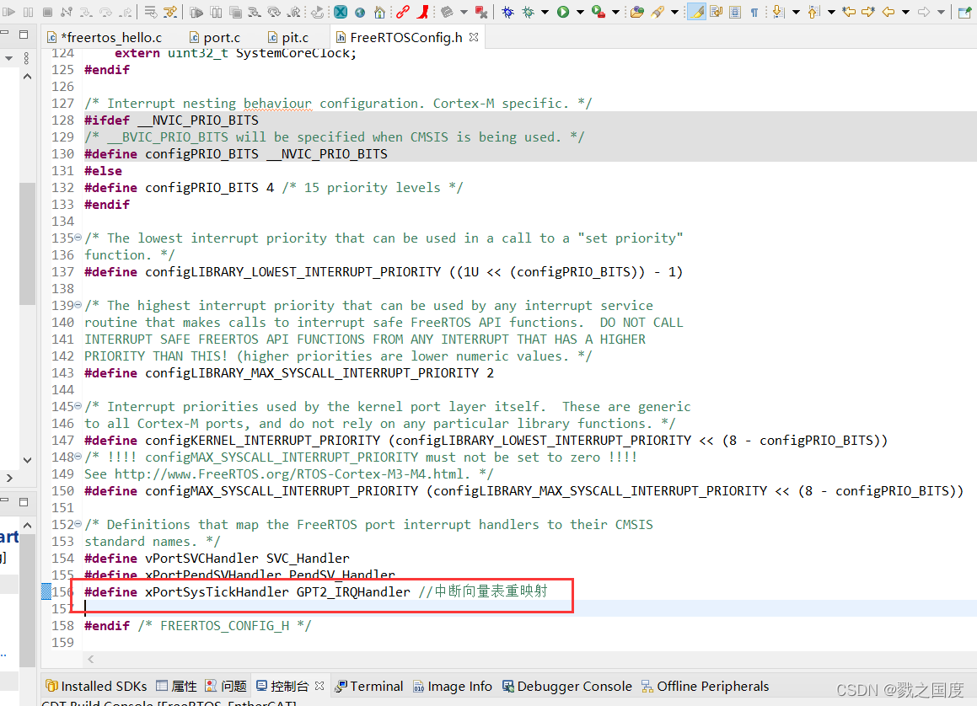This screenshot has height=706, width=977.
Task: Click the gray chip icon
Action: click(x=447, y=12)
